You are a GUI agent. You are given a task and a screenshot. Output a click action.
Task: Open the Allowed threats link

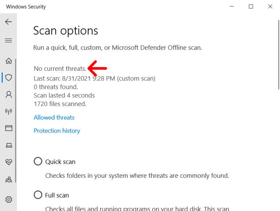(x=54, y=117)
